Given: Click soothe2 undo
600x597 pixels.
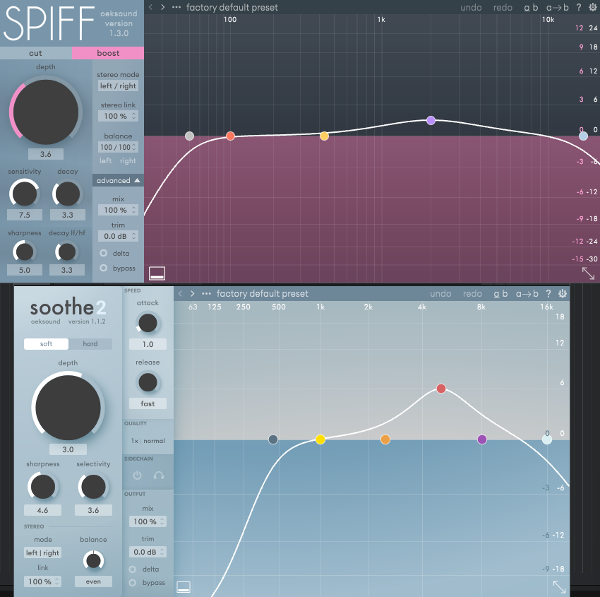Looking at the screenshot, I should pos(440,294).
